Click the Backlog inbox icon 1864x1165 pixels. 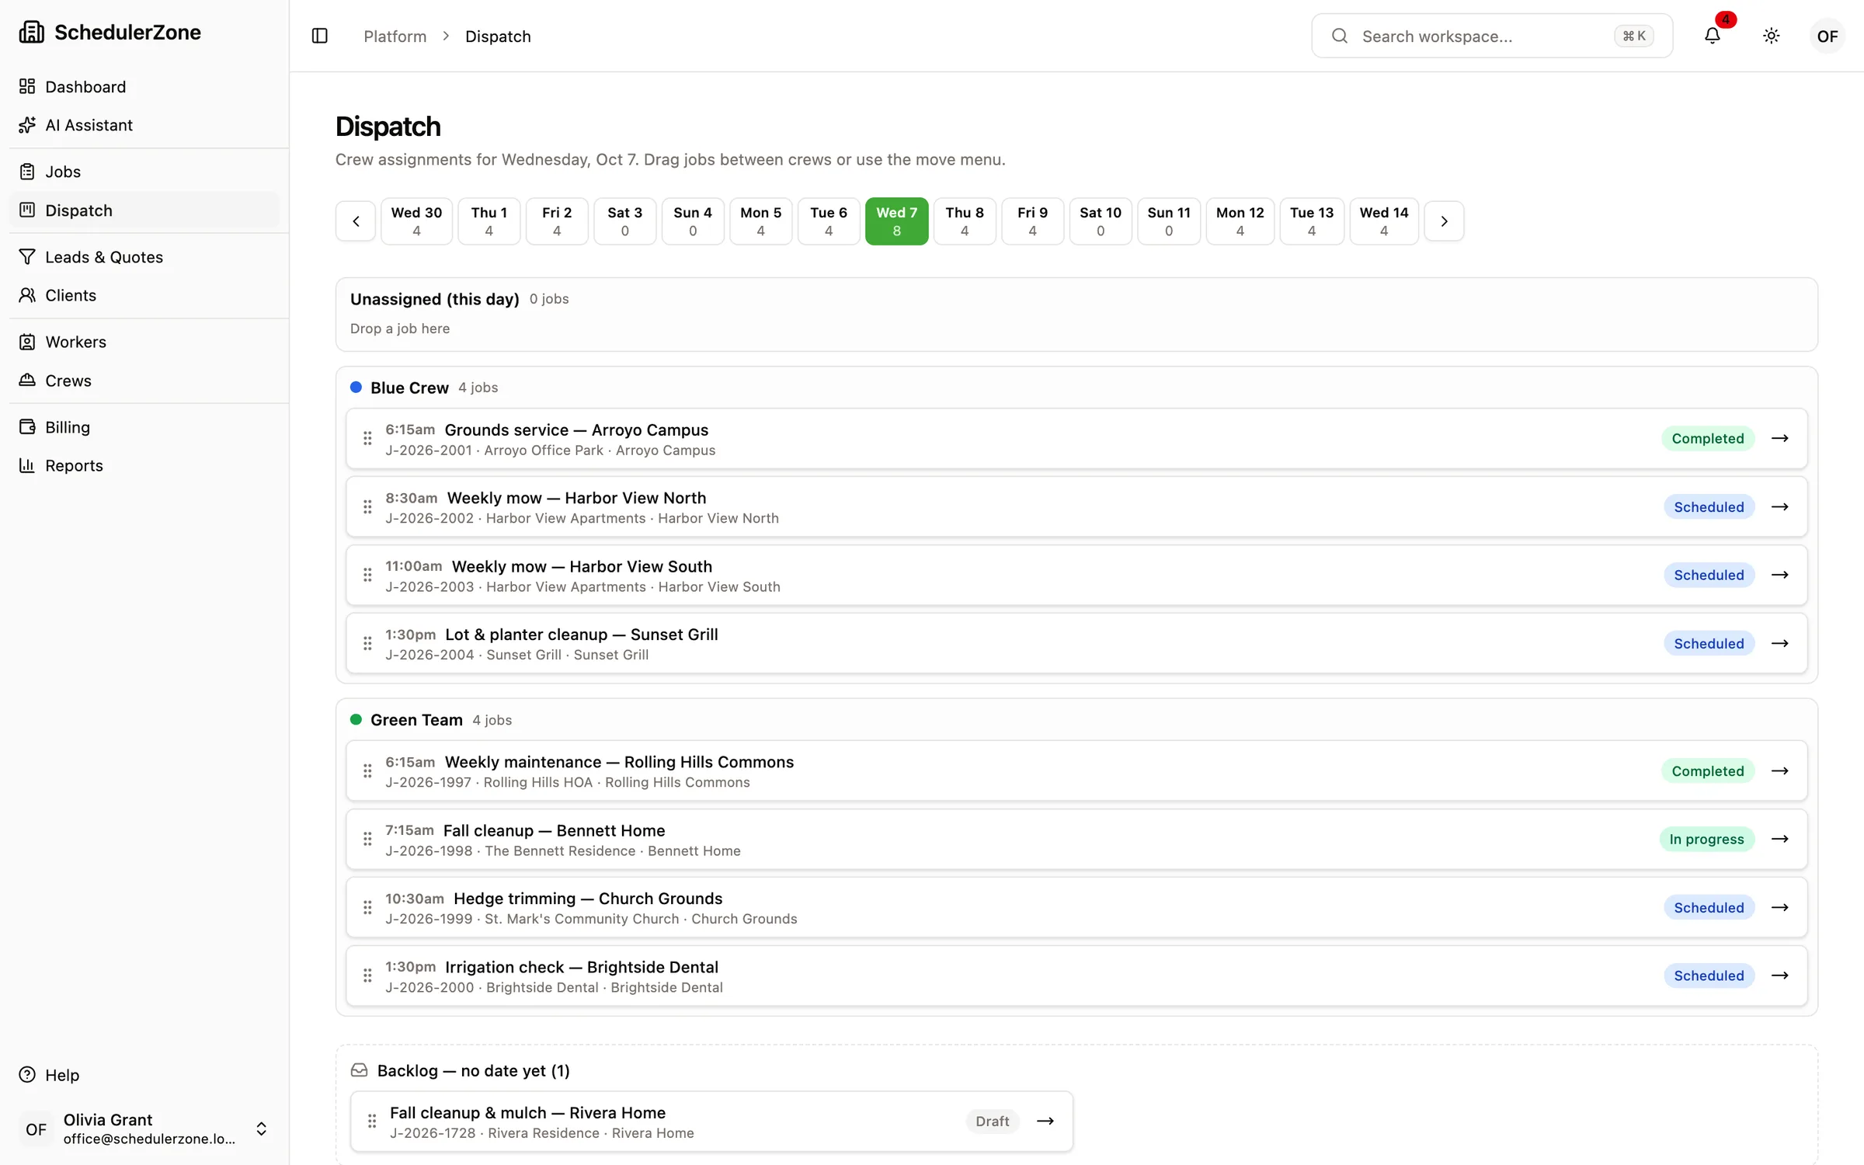click(x=359, y=1070)
